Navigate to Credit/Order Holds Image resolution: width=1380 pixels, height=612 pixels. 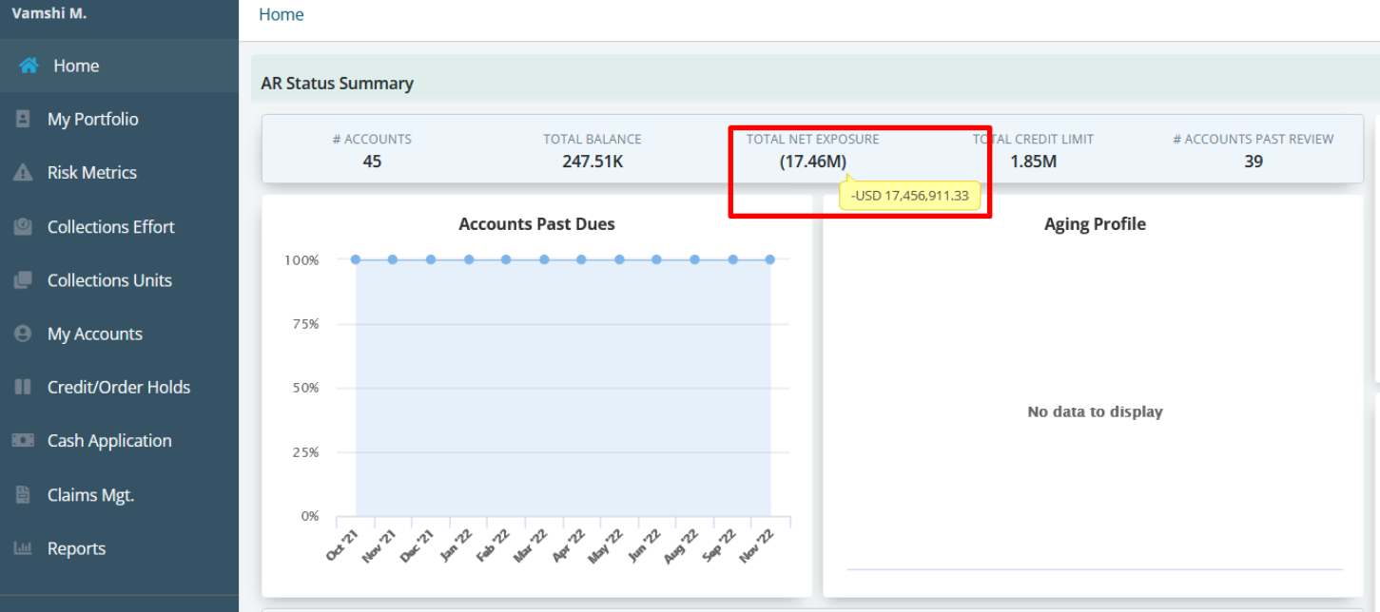119,388
